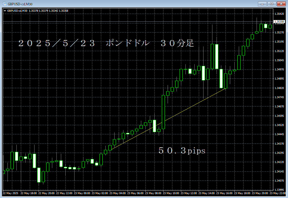The image size is (288, 198).
Task: Select the 50.3pips text label
Action: pyautogui.click(x=182, y=151)
